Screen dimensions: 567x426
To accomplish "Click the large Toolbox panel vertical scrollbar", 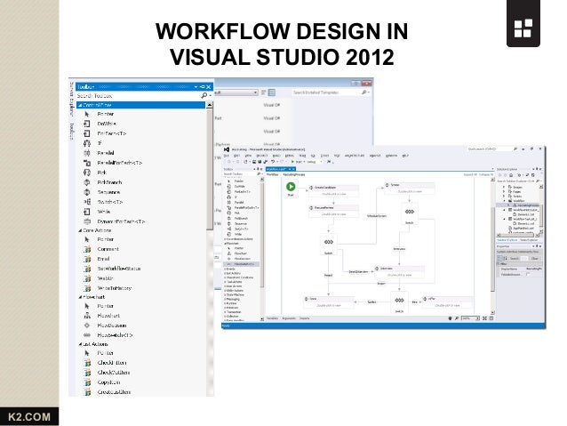I will click(210, 168).
